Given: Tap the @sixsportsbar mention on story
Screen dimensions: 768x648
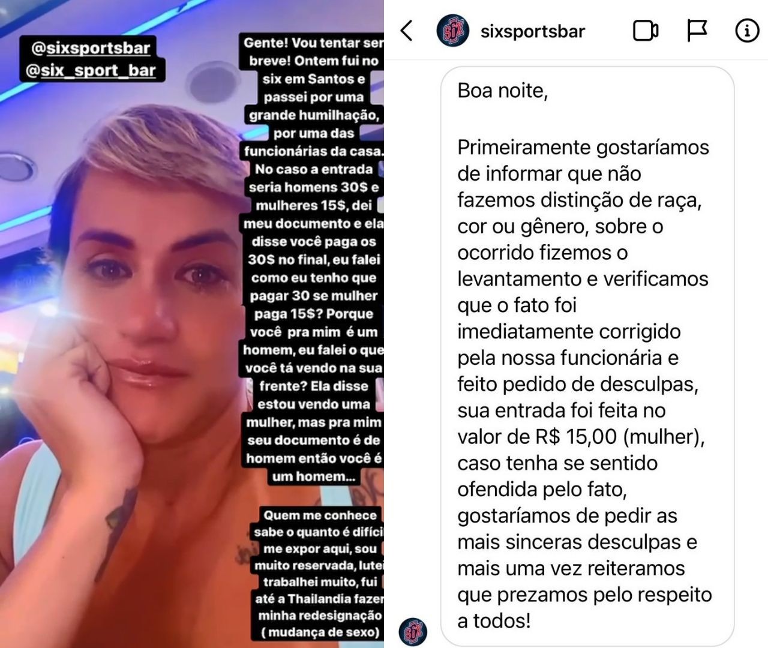Looking at the screenshot, I should (90, 47).
